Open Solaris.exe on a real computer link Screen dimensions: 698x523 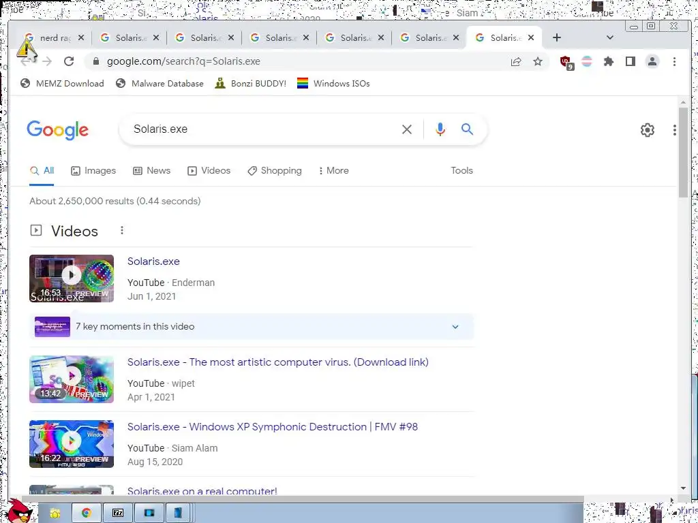(202, 491)
